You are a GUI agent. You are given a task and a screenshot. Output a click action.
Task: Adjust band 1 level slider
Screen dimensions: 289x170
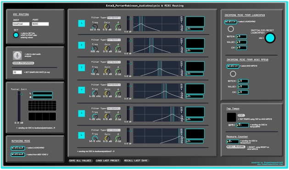(128, 23)
